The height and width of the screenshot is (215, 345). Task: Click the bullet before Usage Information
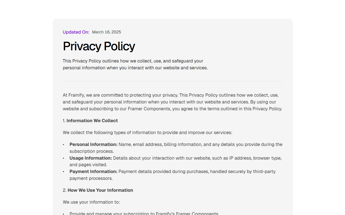point(63,158)
